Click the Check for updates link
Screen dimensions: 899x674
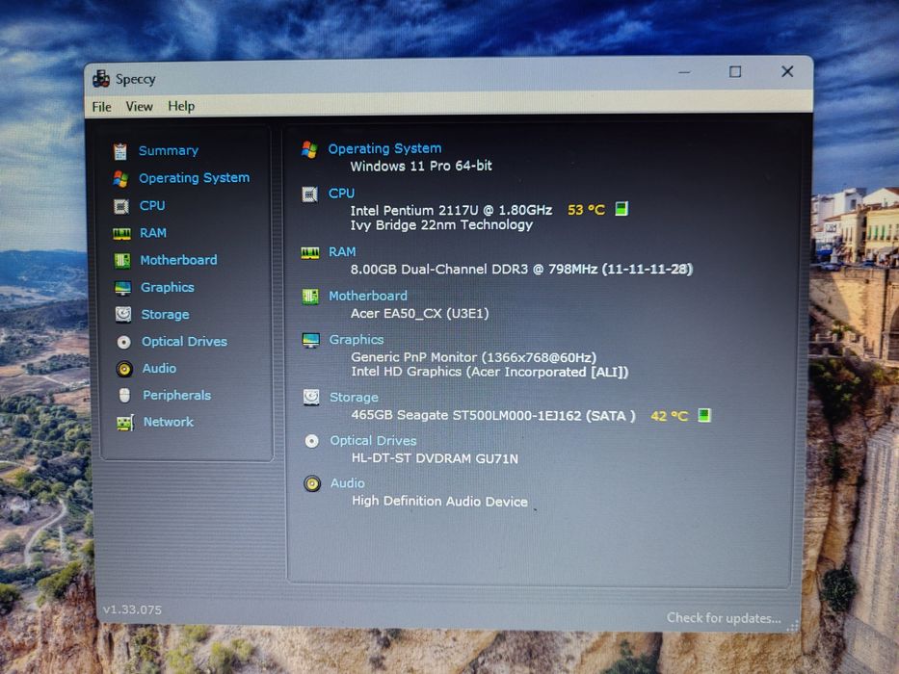click(724, 618)
